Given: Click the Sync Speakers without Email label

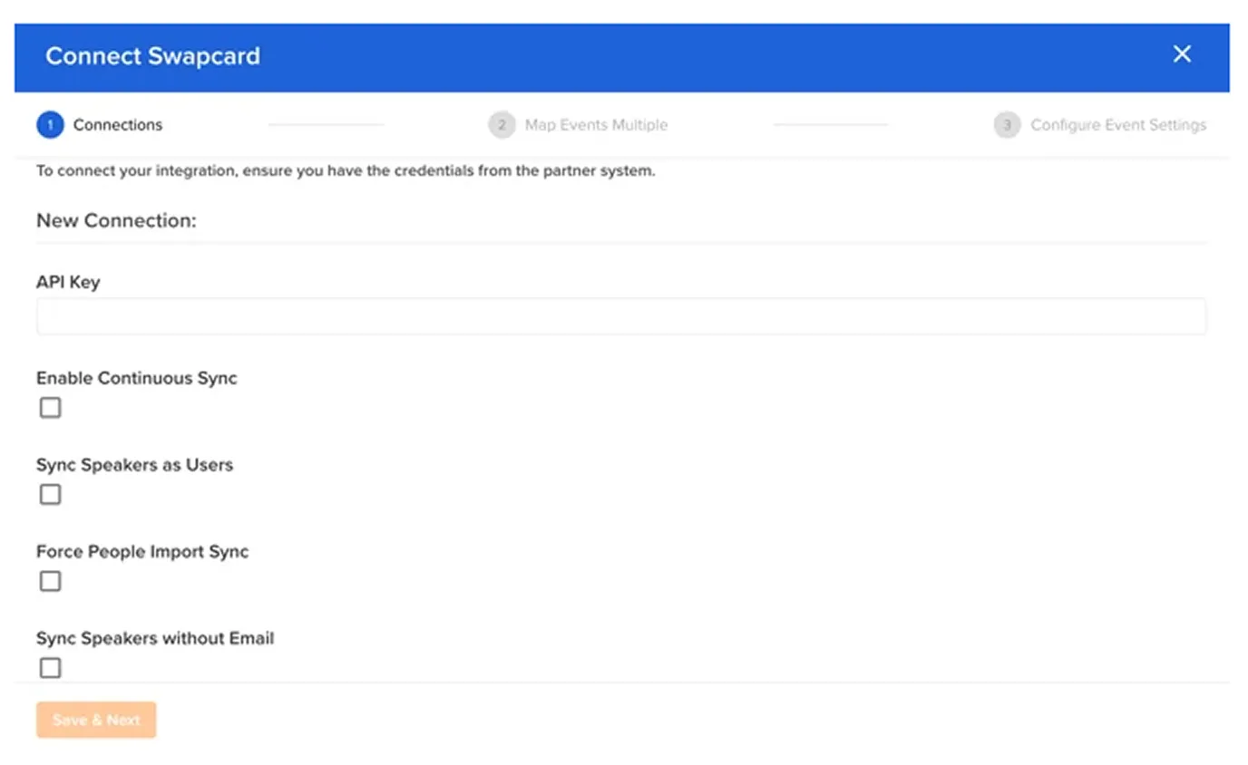Looking at the screenshot, I should [x=155, y=638].
